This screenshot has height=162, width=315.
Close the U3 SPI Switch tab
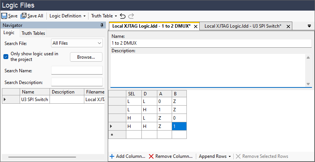pyautogui.click(x=288, y=26)
